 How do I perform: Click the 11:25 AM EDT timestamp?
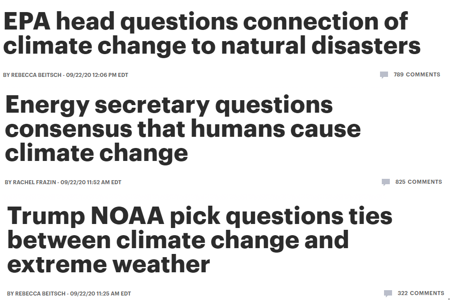(x=113, y=294)
